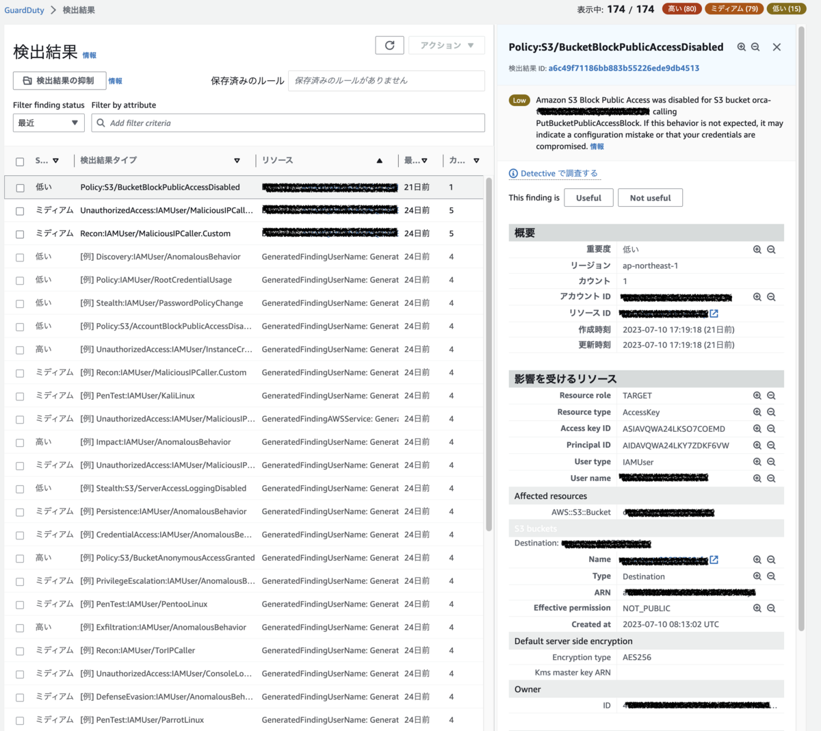Mark finding as Useful

pyautogui.click(x=588, y=198)
